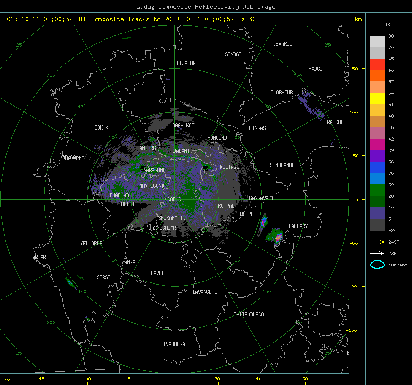Click the HAVERI label

click(159, 273)
